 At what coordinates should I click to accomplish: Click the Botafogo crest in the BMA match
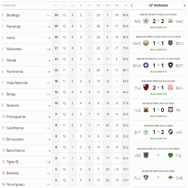click(170, 66)
